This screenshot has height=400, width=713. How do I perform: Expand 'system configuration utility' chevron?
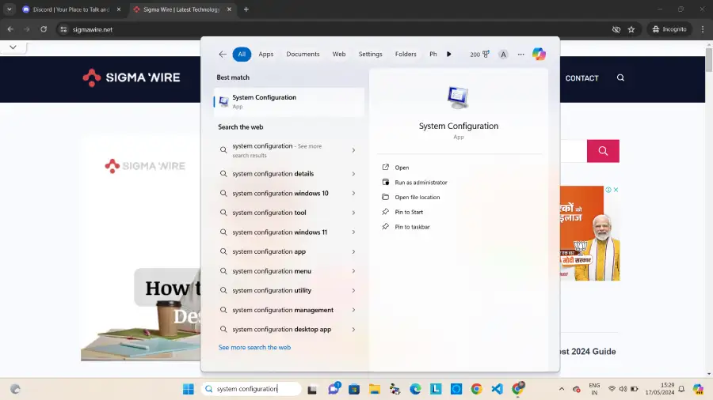coord(353,291)
